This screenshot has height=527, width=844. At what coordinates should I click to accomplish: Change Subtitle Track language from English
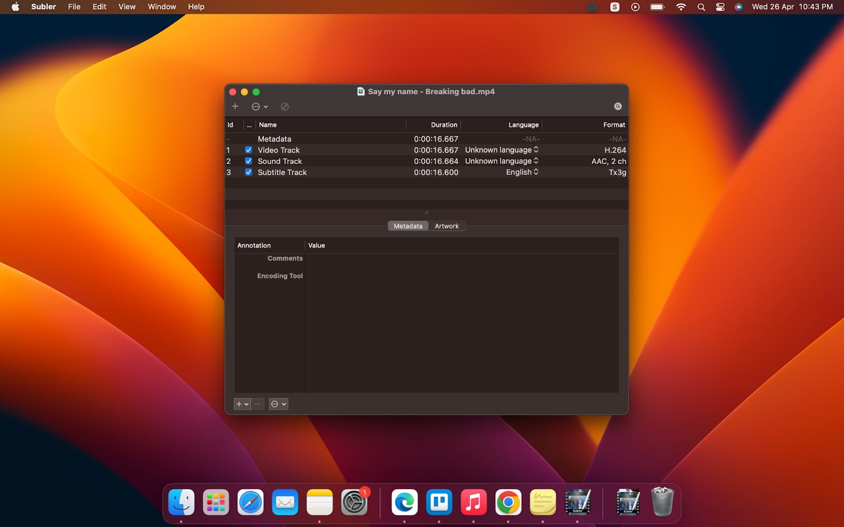coord(522,172)
